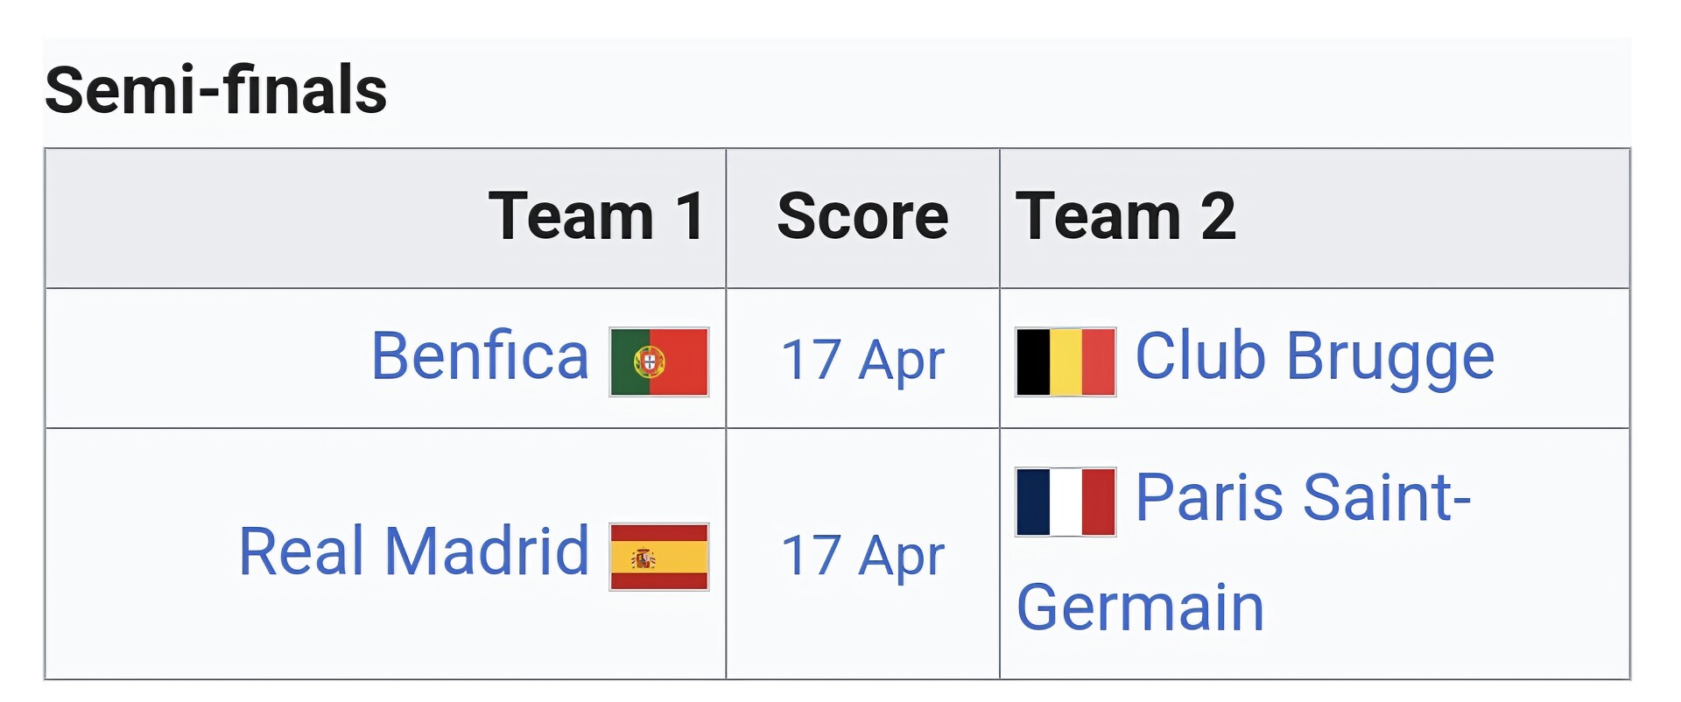
Task: Click the coat of arms on Portugal's flag
Action: click(x=649, y=362)
